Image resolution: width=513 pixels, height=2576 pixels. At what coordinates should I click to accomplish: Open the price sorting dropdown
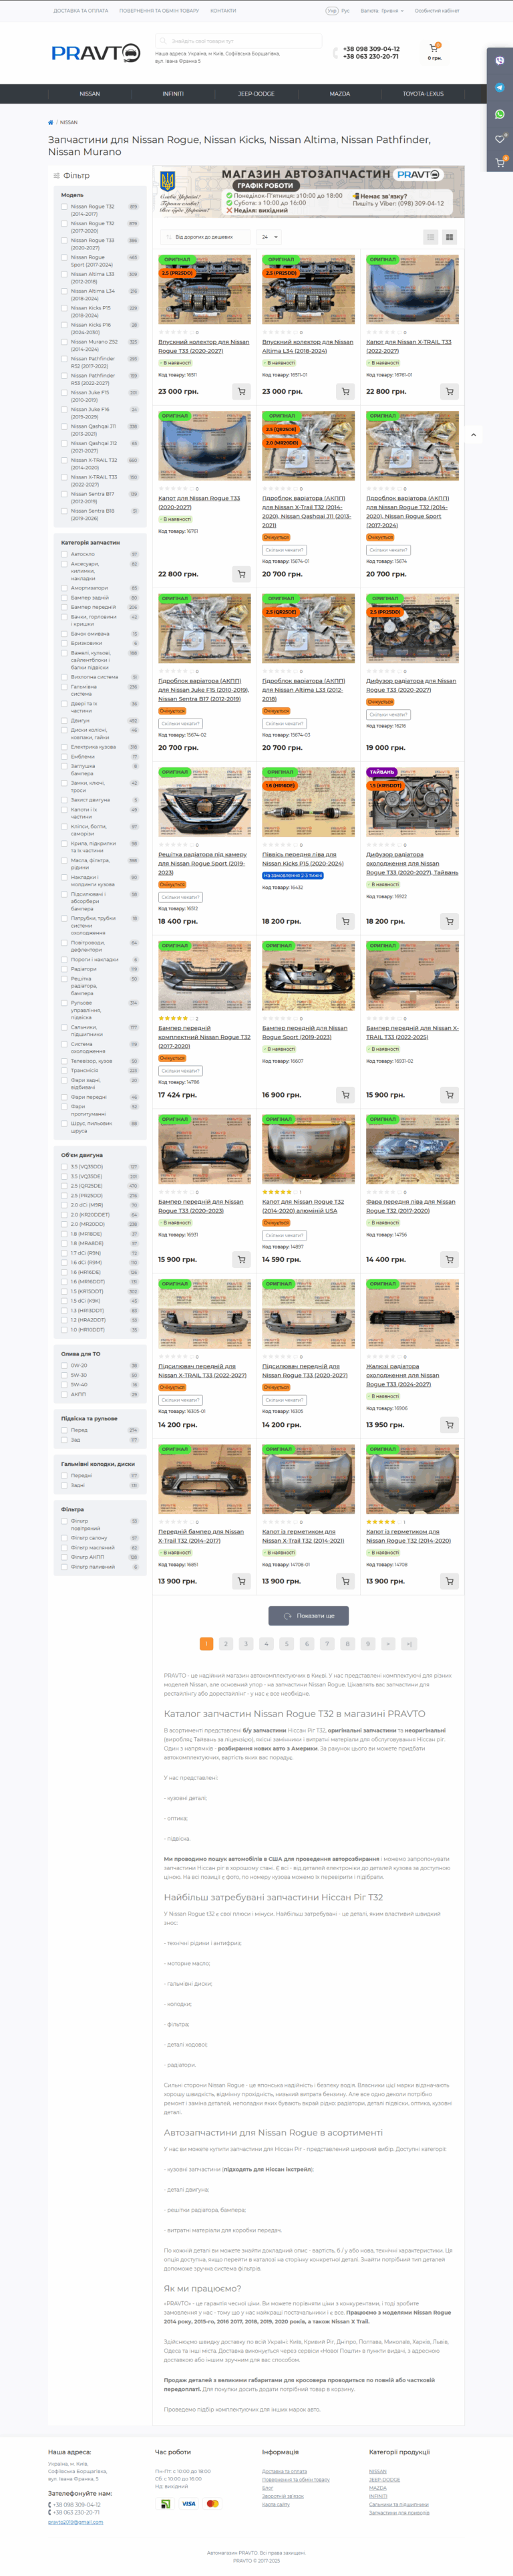(x=206, y=237)
